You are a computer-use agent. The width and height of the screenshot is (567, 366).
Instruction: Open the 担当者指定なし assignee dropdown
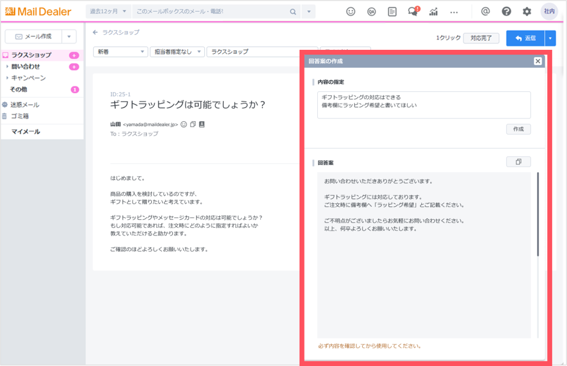(177, 51)
